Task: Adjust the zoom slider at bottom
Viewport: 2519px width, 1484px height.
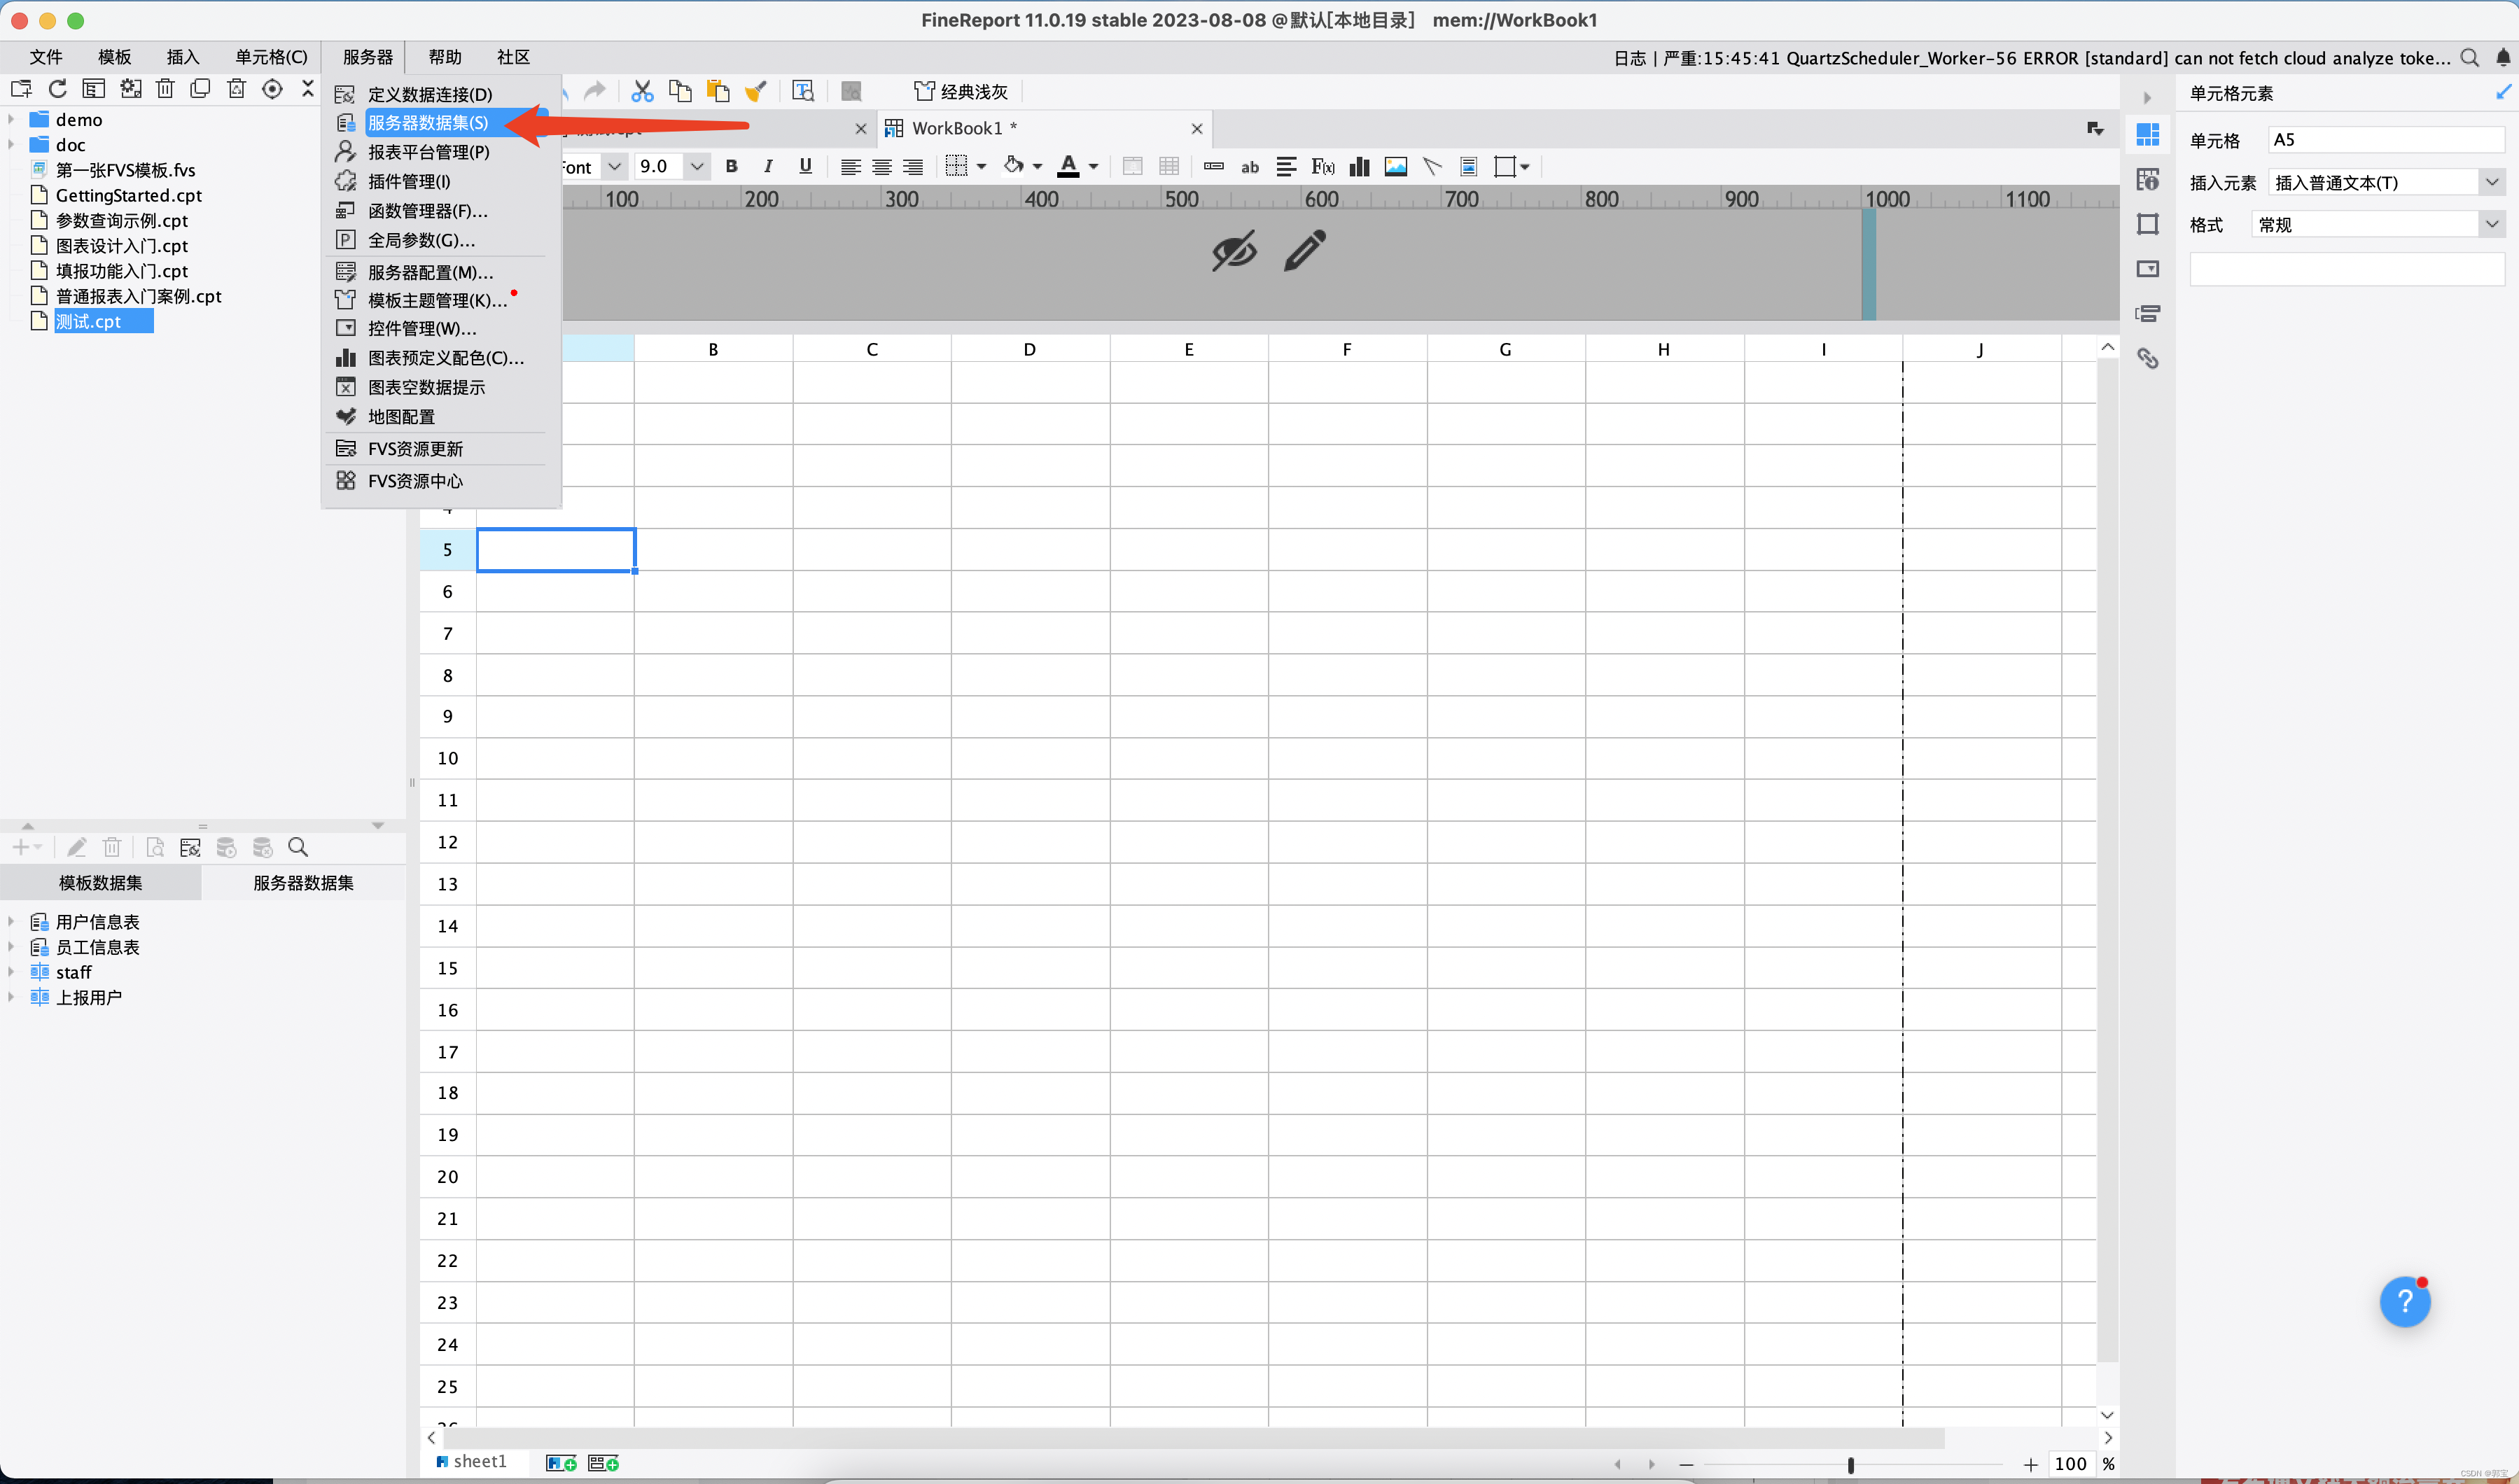Action: click(x=1850, y=1465)
